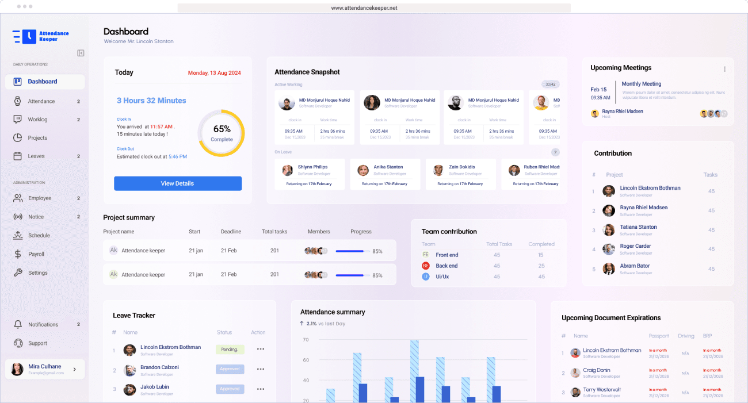The height and width of the screenshot is (403, 748).
Task: Click the Notice broadcast icon
Action: (x=17, y=217)
